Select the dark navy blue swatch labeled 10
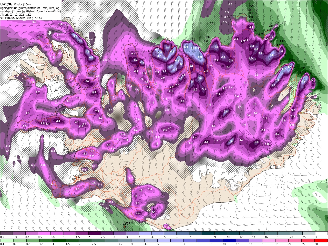Screen dimensions: 328x246 click(x=229, y=240)
